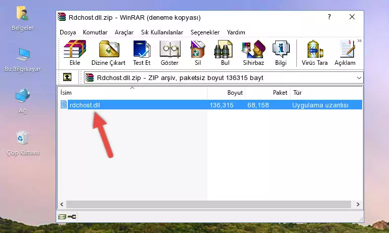Select the Çöp Kutusu recycle bin icon

(x=23, y=143)
